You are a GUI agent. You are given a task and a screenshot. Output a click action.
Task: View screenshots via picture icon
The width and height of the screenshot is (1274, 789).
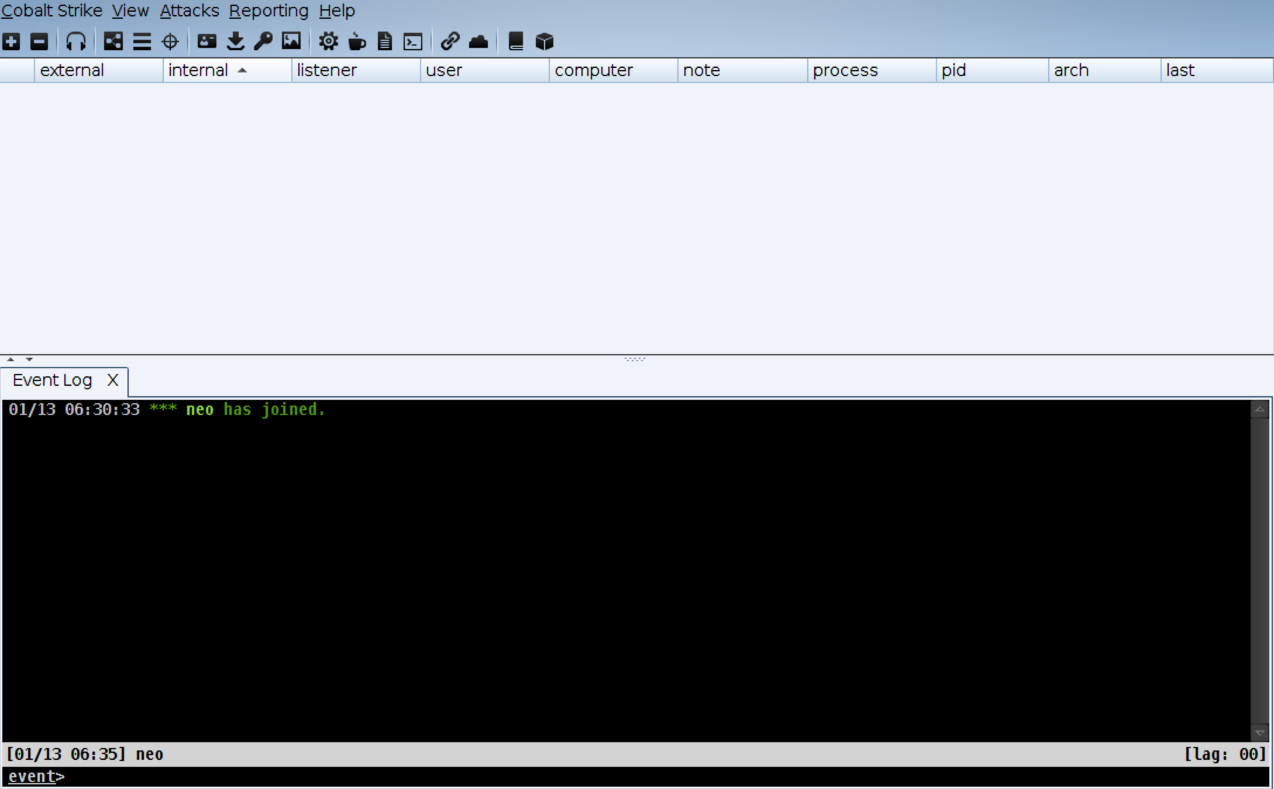coord(291,41)
